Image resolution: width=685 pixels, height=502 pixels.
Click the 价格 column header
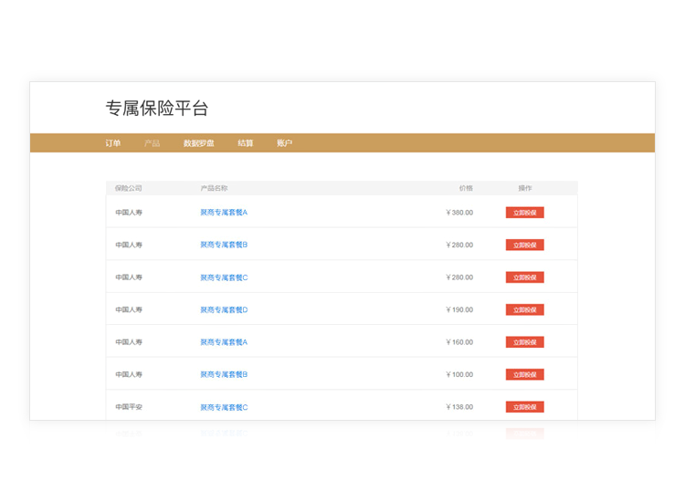[466, 188]
